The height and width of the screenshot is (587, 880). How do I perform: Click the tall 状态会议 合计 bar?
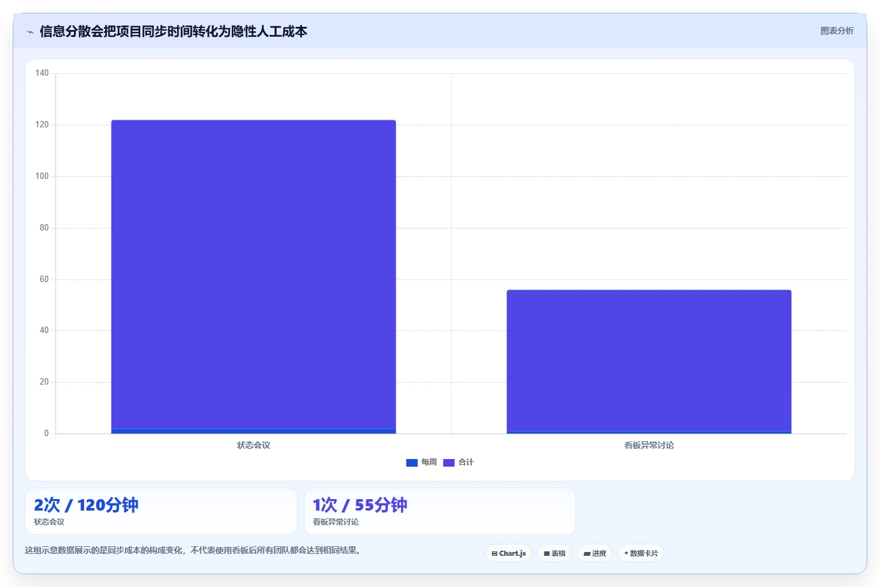tap(254, 274)
